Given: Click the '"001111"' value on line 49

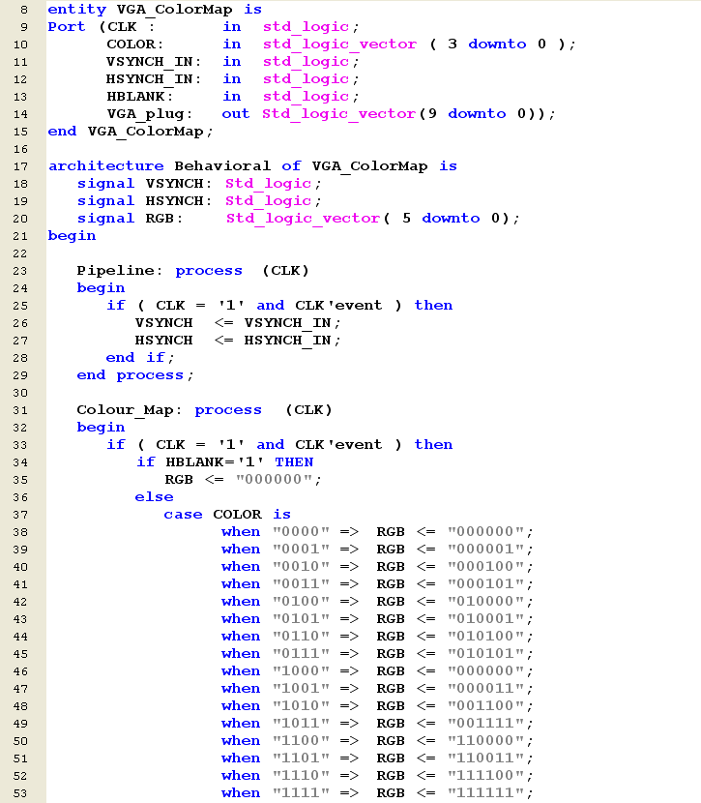Looking at the screenshot, I should [x=486, y=723].
